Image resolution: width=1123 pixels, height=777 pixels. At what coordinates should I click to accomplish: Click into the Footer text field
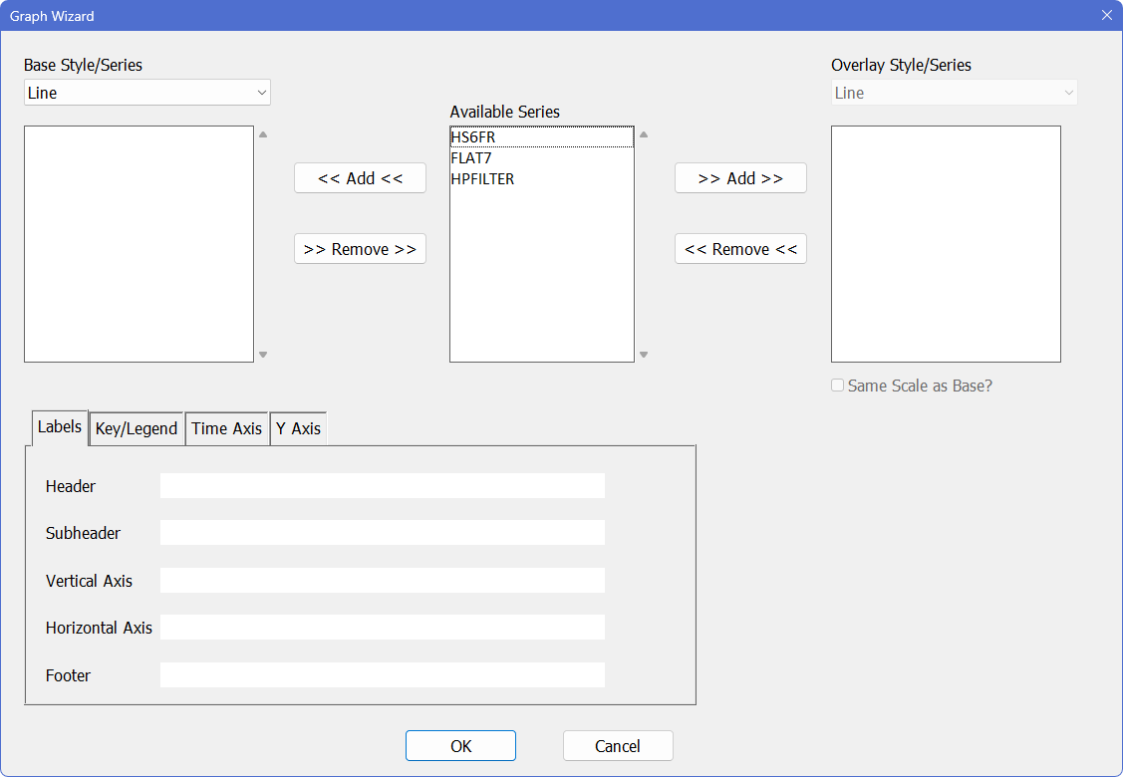point(382,675)
